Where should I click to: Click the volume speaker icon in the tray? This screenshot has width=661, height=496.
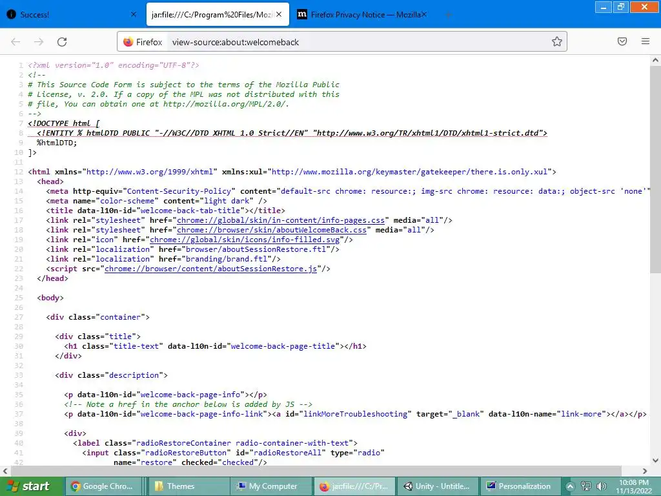click(602, 486)
